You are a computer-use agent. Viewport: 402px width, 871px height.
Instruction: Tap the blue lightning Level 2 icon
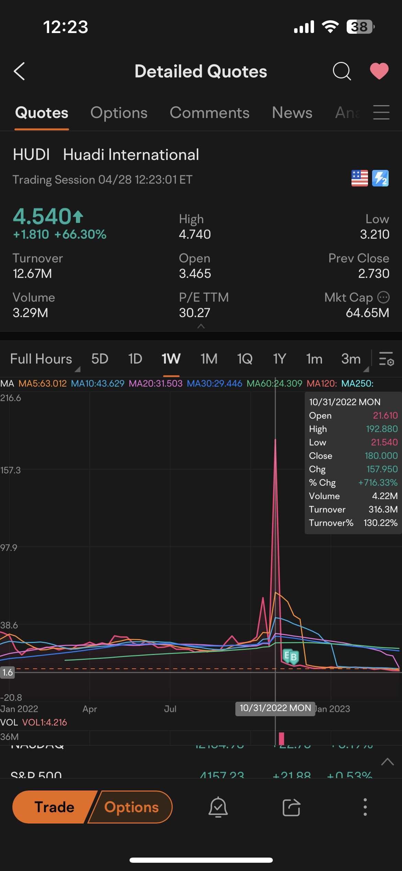(x=380, y=178)
